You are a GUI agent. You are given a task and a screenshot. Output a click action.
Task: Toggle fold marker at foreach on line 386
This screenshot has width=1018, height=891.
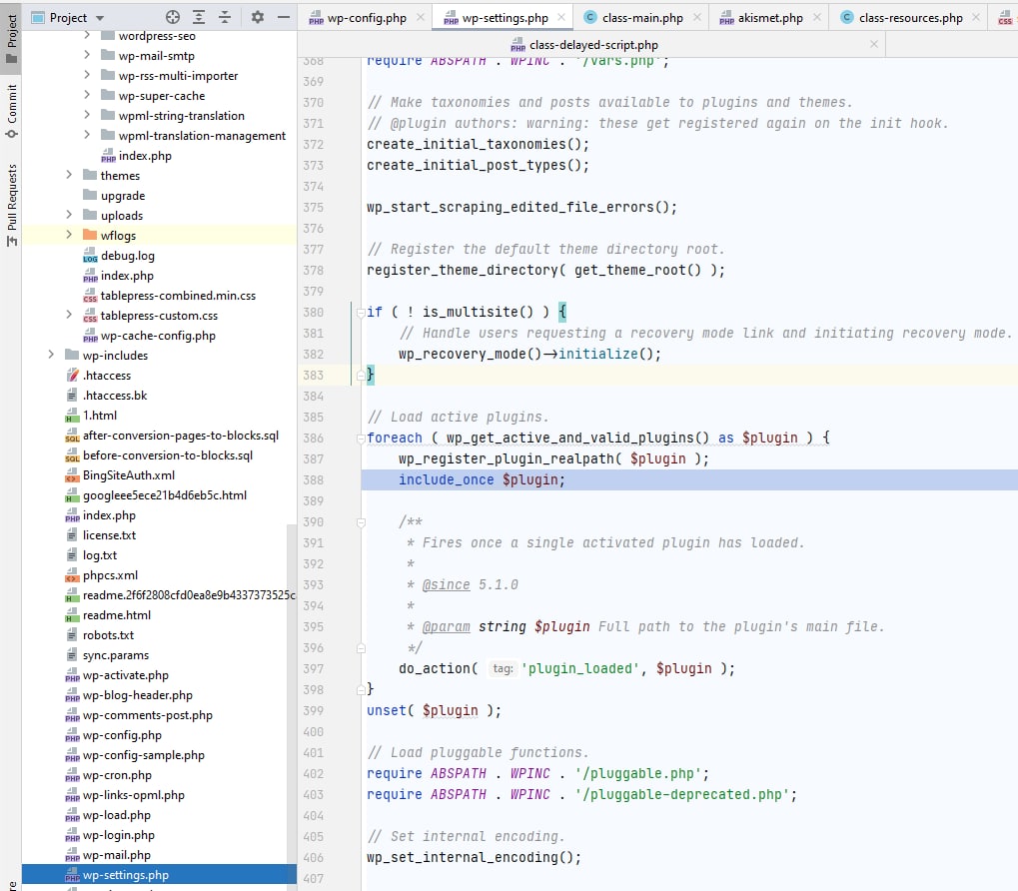(359, 439)
